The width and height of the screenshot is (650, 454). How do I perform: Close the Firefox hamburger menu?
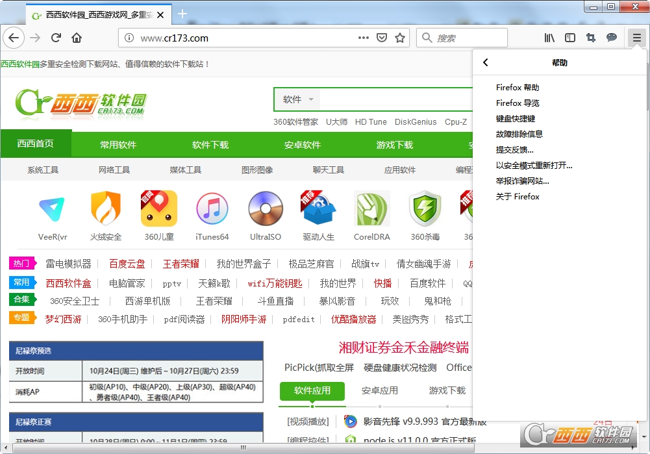[x=637, y=38]
